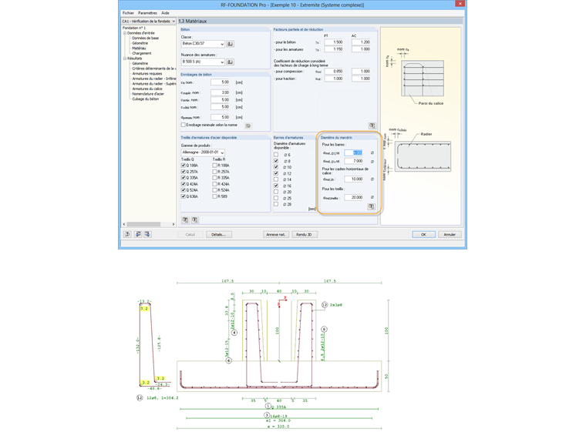Open concrete class library icon

pyautogui.click(x=231, y=44)
